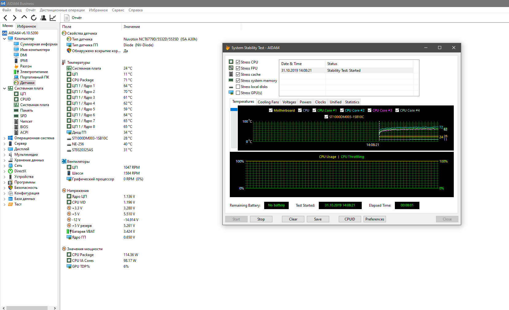Open the Файл menu
Image resolution: width=509 pixels, height=310 pixels.
6,10
